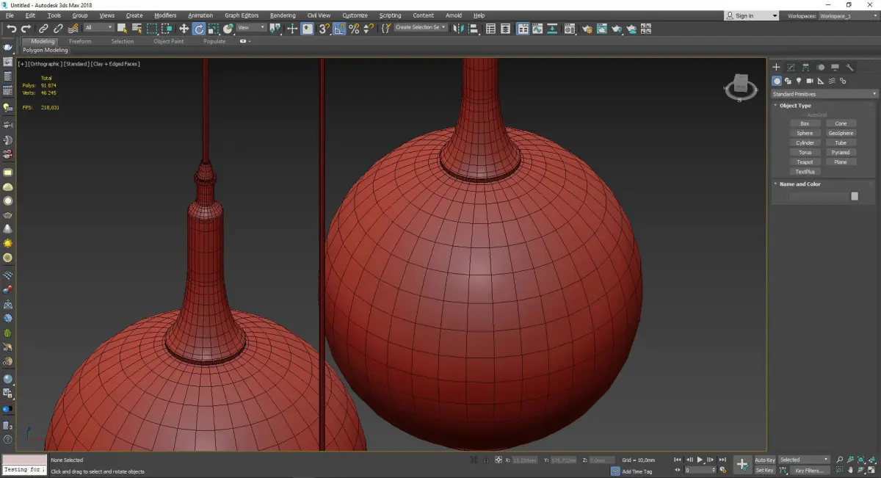The height and width of the screenshot is (478, 881).
Task: Open the Standard Primitives category dropdown
Action: pyautogui.click(x=824, y=94)
